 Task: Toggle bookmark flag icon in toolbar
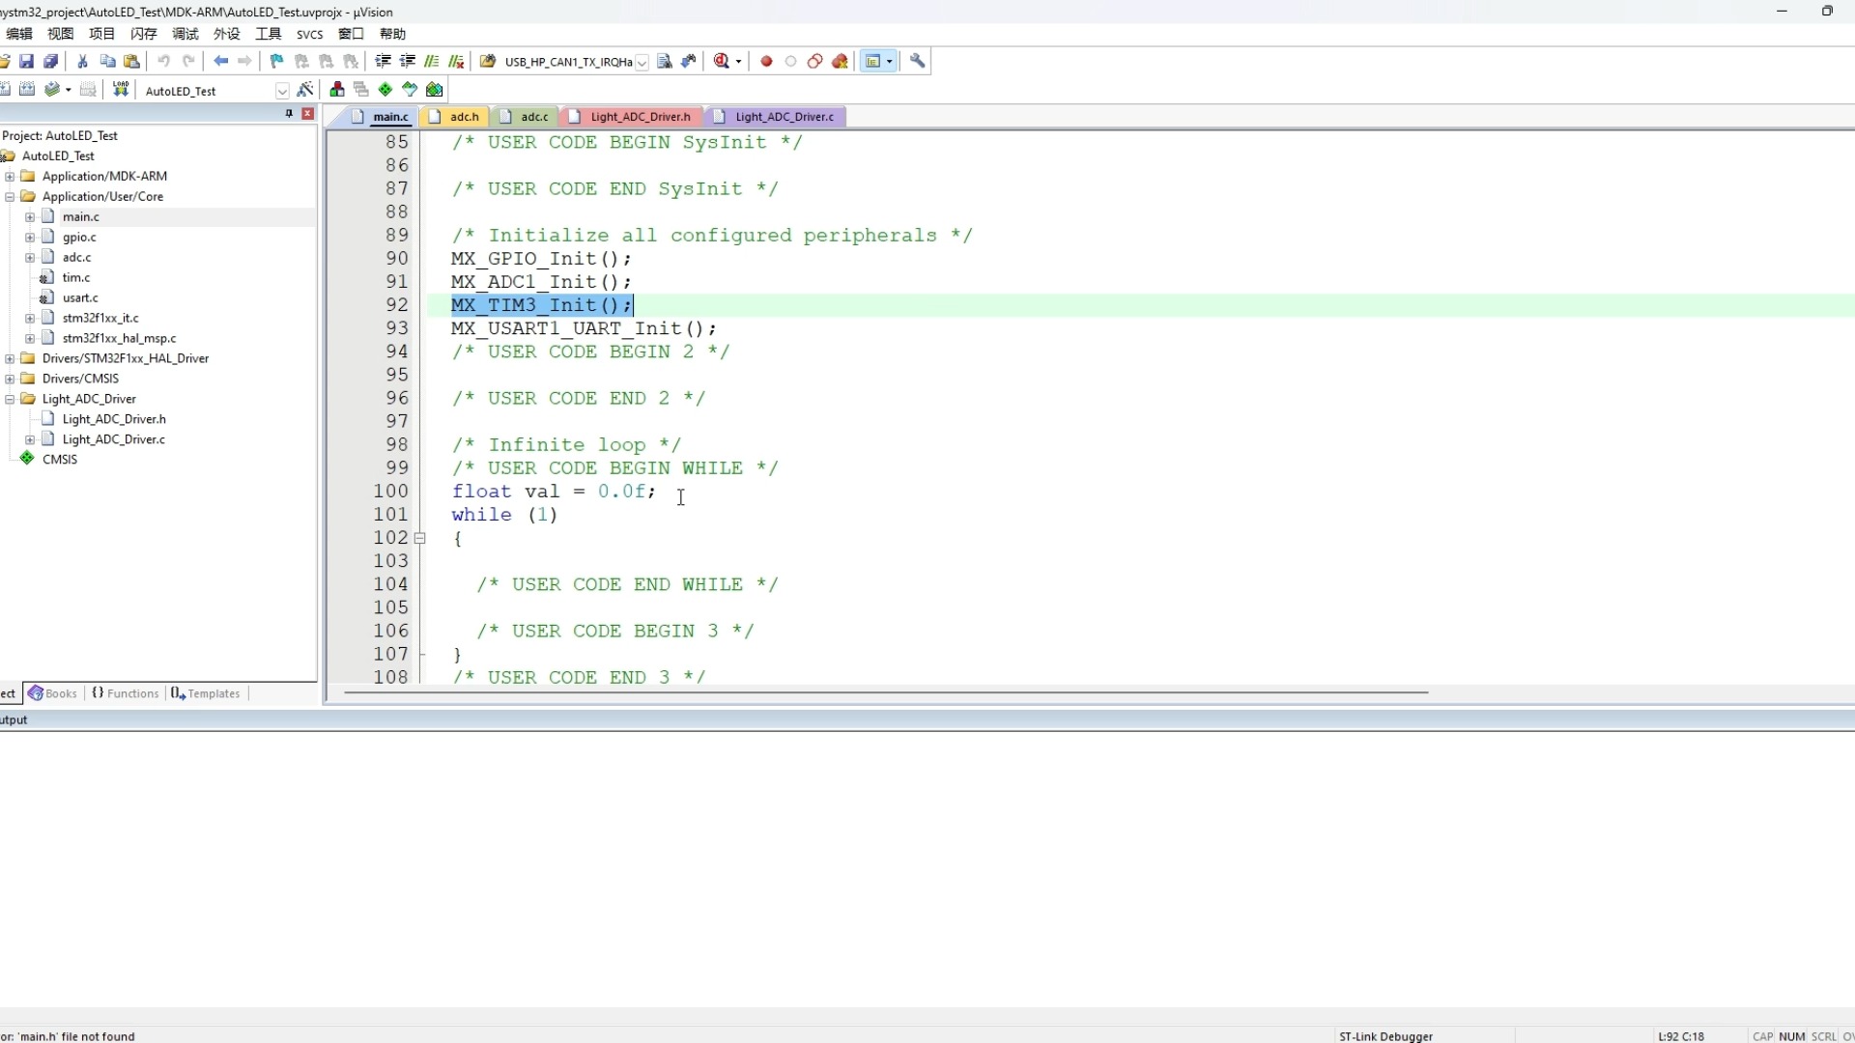click(x=276, y=61)
